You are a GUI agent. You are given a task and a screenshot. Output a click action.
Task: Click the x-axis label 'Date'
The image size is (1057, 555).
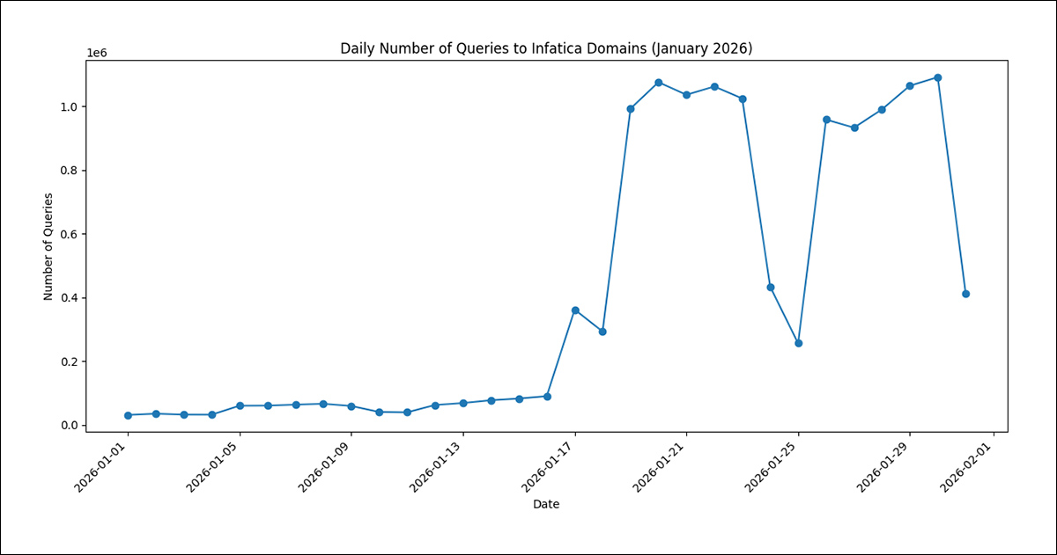click(x=546, y=505)
